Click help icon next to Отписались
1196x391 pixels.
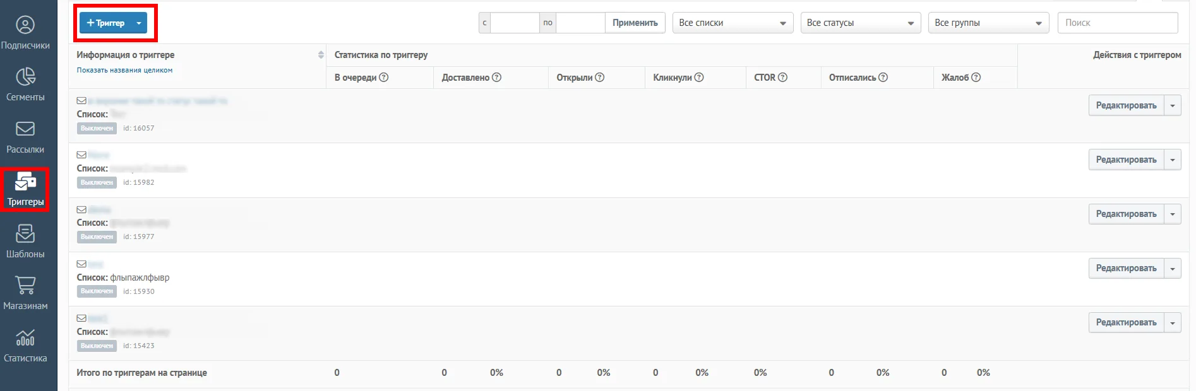[883, 78]
